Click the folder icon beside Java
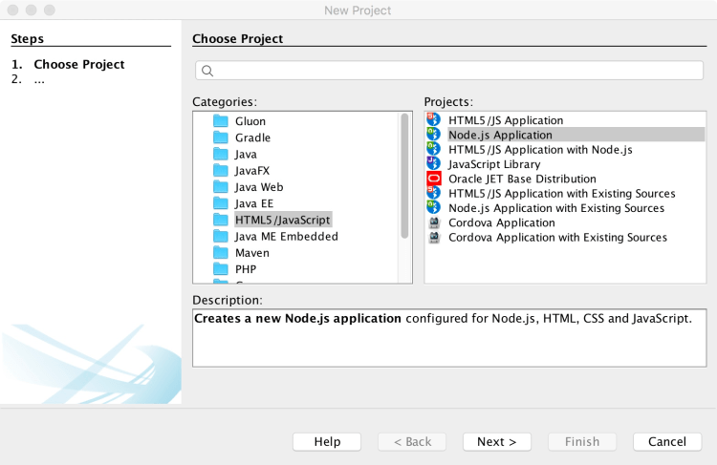The image size is (717, 465). pyautogui.click(x=221, y=154)
